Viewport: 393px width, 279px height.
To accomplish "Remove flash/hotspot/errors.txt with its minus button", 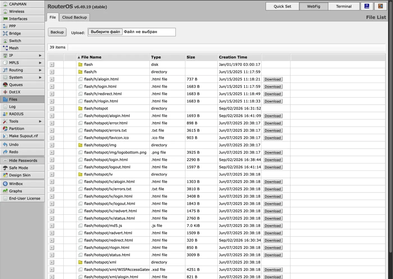I will 52,131.
